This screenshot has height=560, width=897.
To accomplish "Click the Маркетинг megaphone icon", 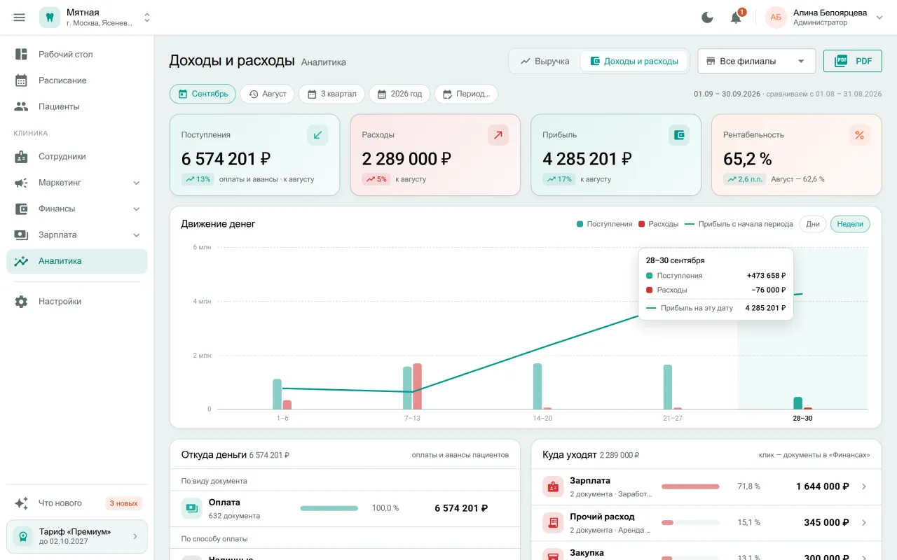I will coord(21,183).
